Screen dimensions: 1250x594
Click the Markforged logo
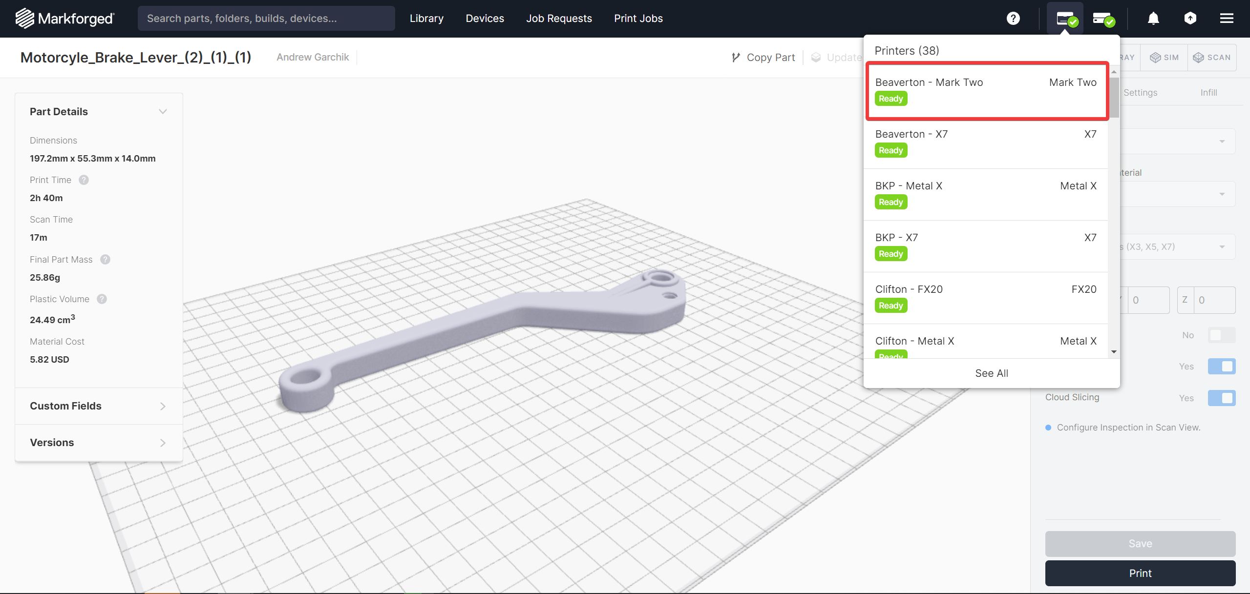click(x=64, y=19)
